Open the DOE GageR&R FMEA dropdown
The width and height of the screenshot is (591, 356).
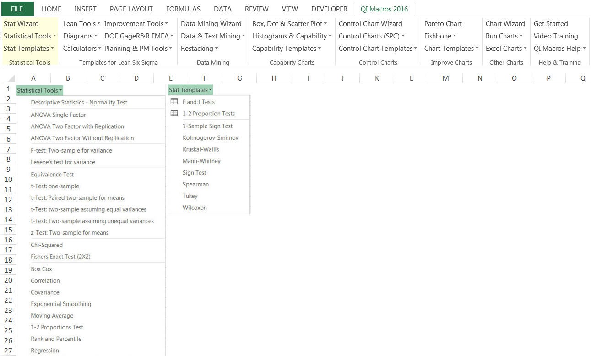[x=139, y=36]
